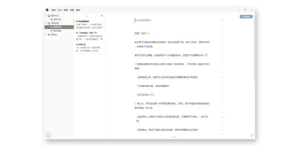Close the 笔神 window

click(x=252, y=10)
